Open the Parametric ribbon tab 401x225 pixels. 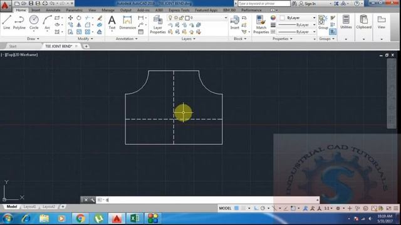74,10
